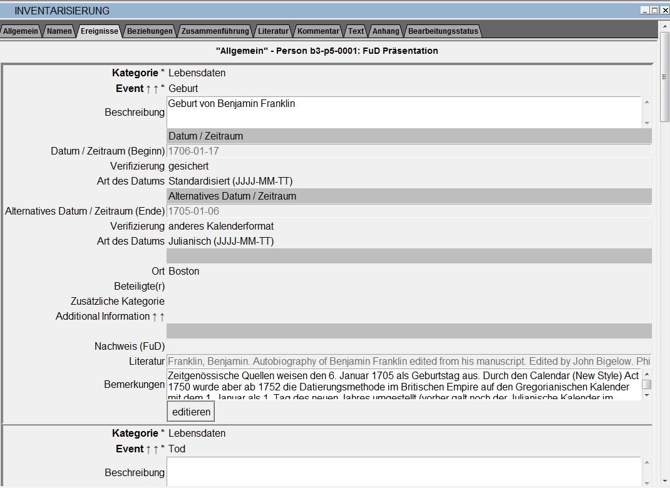Screen dimensions: 670x488
Task: Maximize the INVENTARISIERUNG window
Action: (654, 10)
